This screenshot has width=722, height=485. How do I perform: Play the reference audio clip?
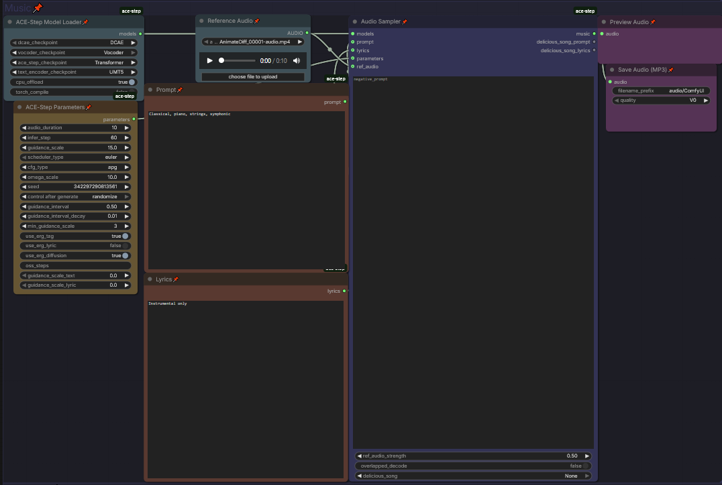pyautogui.click(x=210, y=61)
